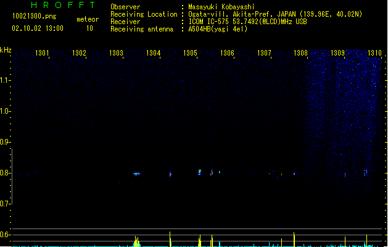
Task: Click time marker 1302
Action: coord(79,53)
